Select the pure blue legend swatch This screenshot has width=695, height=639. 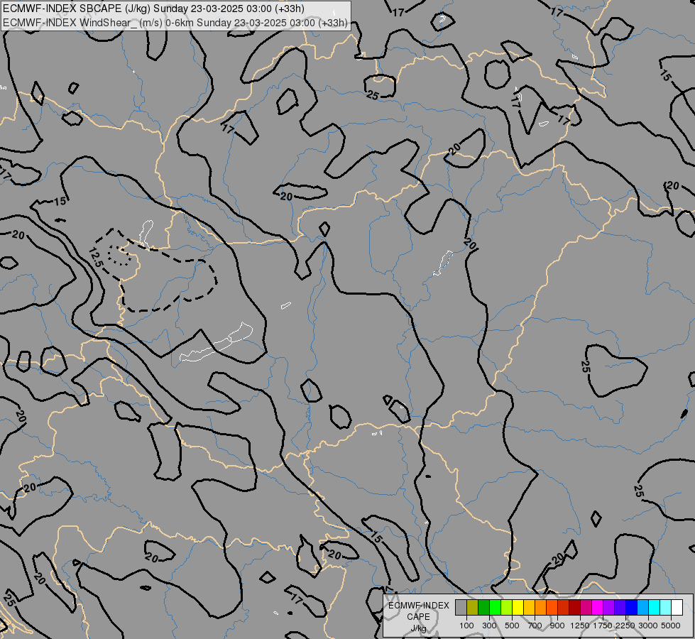(x=632, y=608)
